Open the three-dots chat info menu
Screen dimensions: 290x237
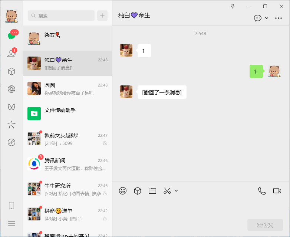[x=279, y=18]
